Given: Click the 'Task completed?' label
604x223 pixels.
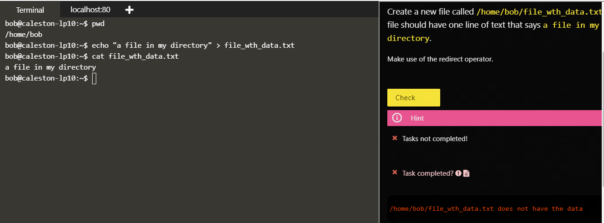Looking at the screenshot, I should point(428,173).
